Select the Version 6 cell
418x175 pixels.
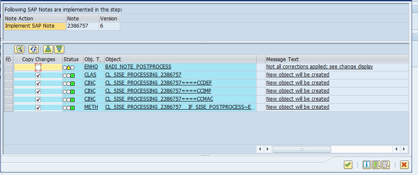(110, 26)
